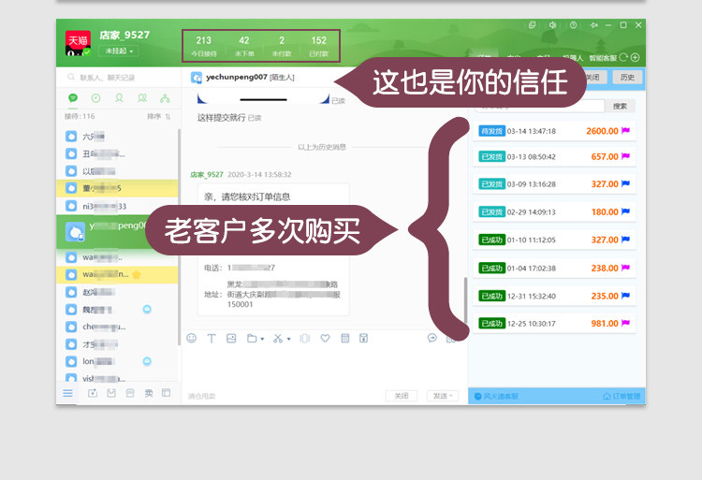
Task: Toggle the sound speaker icon in title bar
Action: coord(553,25)
